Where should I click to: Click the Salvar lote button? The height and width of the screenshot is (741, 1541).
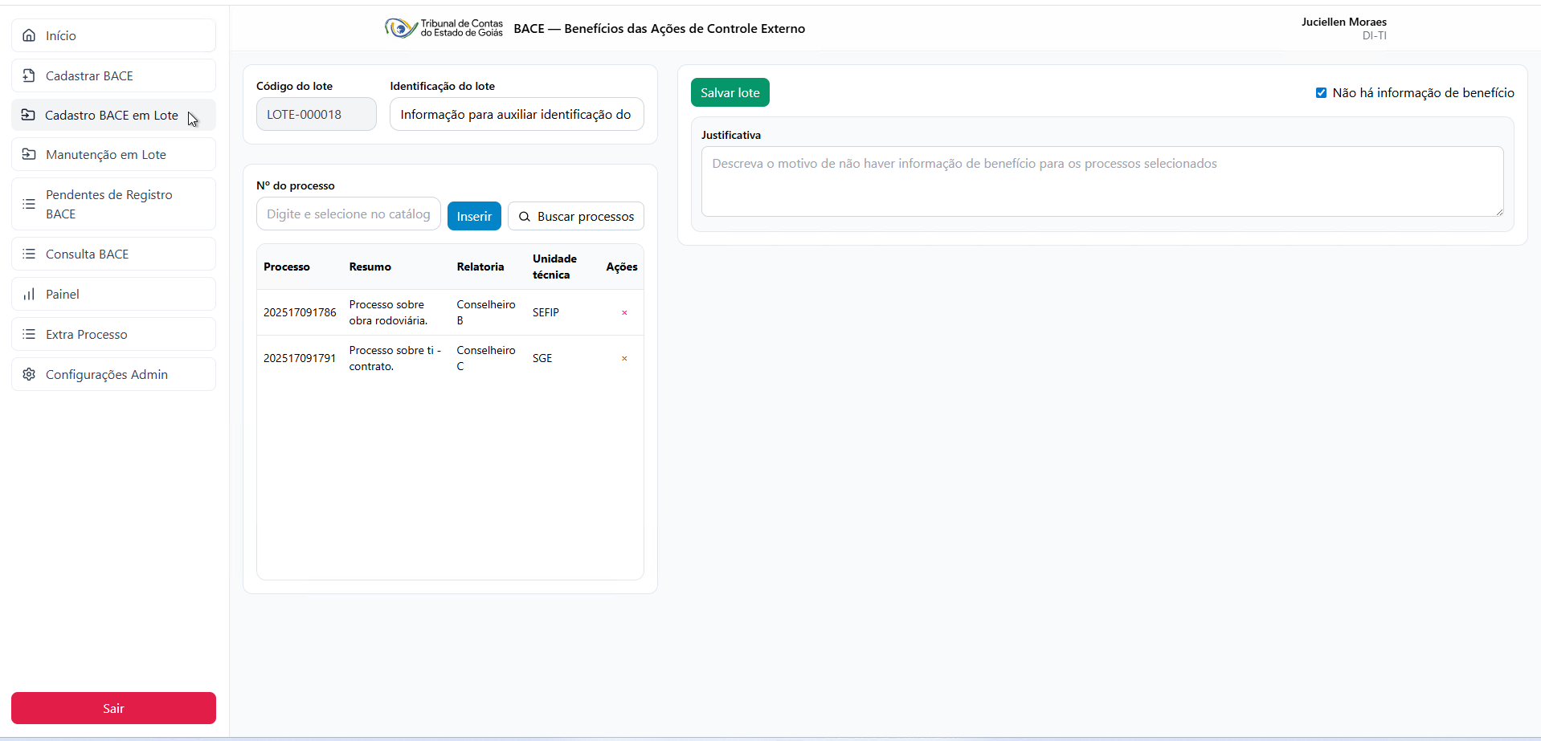(730, 92)
